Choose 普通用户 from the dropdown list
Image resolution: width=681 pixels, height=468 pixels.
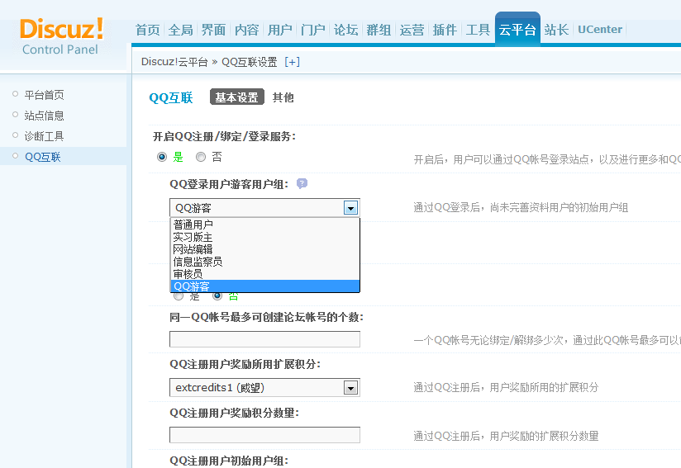[x=265, y=225]
